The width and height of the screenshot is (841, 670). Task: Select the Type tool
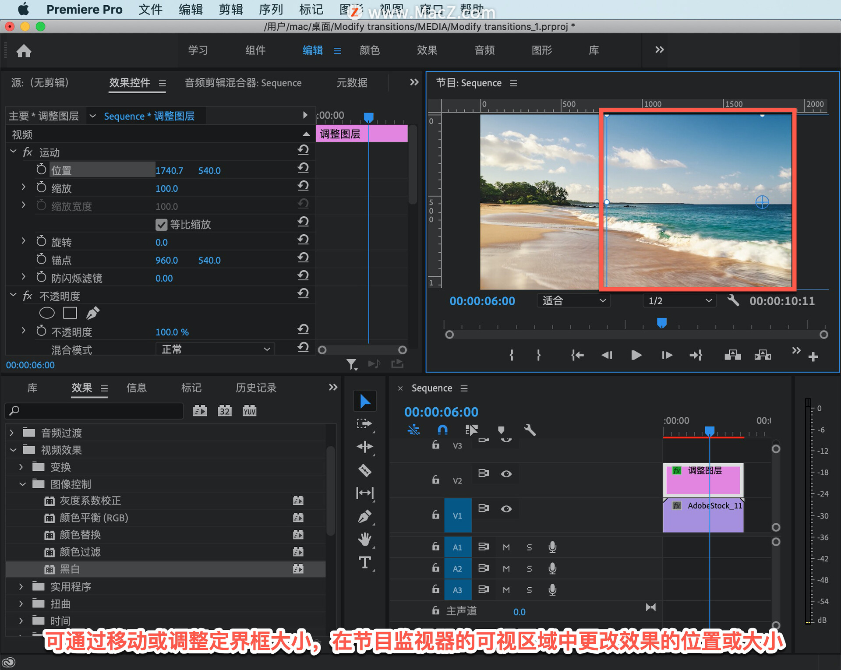pos(364,562)
